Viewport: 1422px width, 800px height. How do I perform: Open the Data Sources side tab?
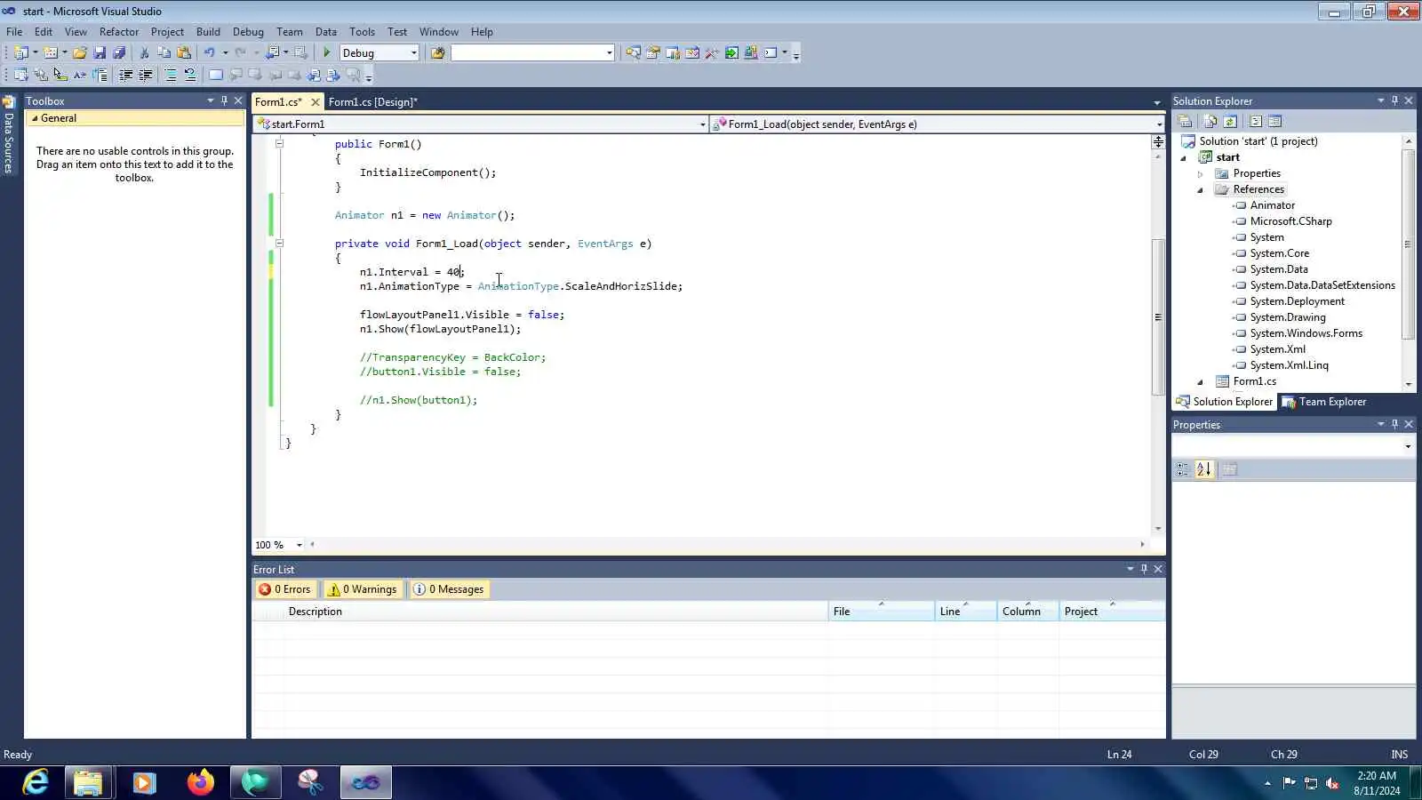(9, 134)
